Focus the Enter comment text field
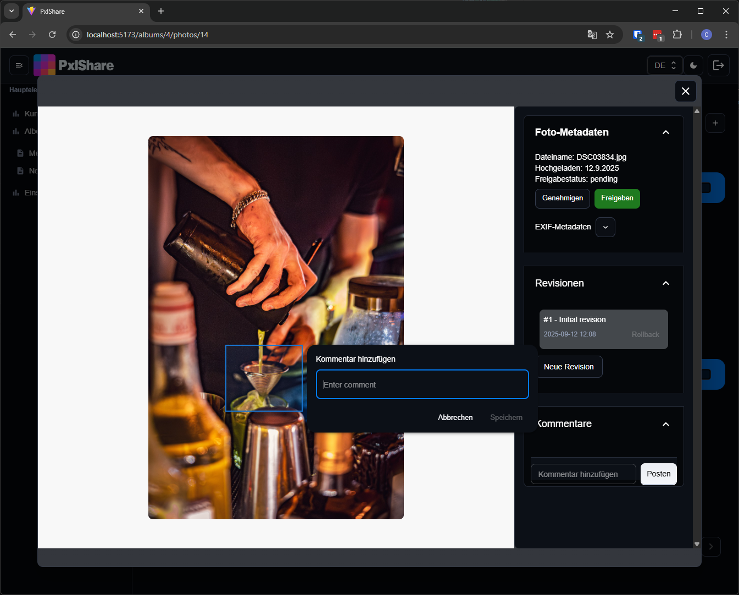The image size is (739, 595). click(x=422, y=385)
